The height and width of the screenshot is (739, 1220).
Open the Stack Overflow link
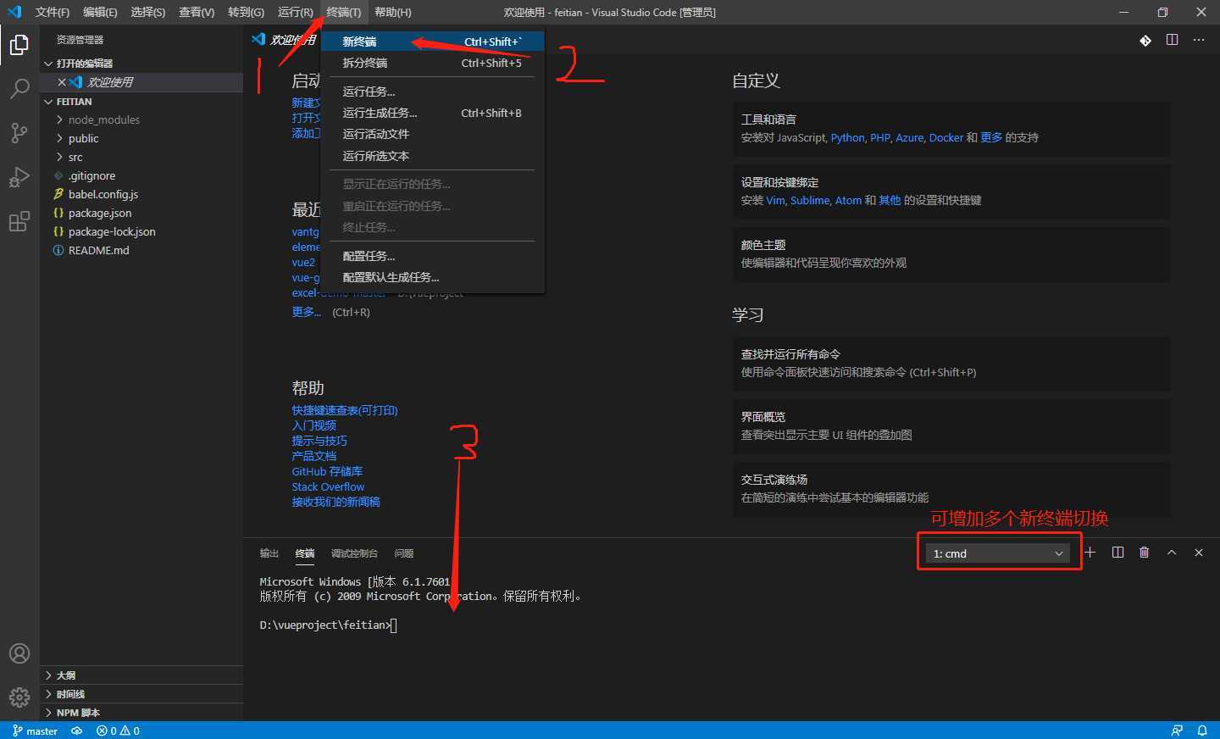click(x=328, y=486)
